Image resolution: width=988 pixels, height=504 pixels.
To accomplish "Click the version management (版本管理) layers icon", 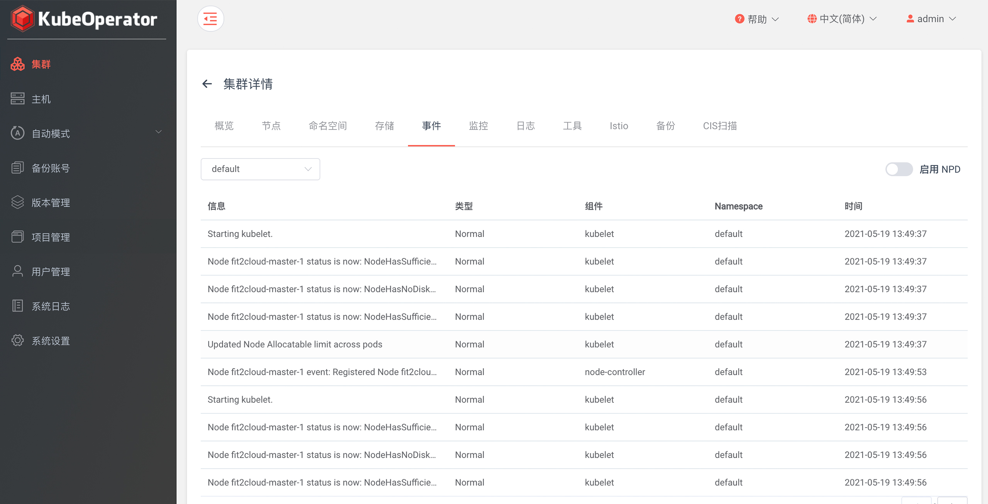I will coord(17,202).
